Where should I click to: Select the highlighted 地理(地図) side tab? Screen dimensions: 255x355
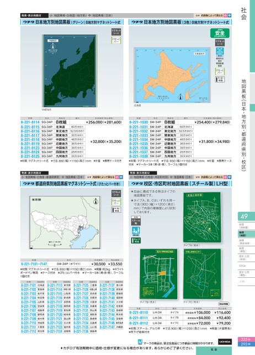point(246,234)
